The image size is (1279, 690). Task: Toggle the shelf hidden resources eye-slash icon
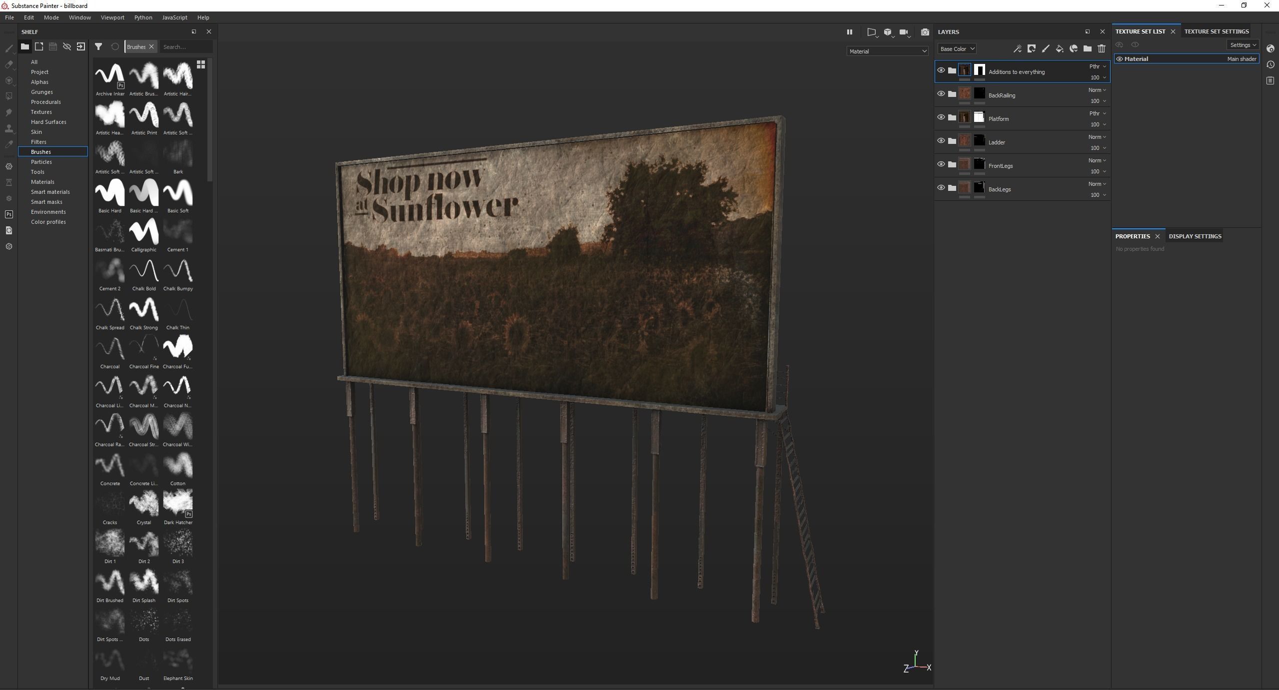[67, 46]
